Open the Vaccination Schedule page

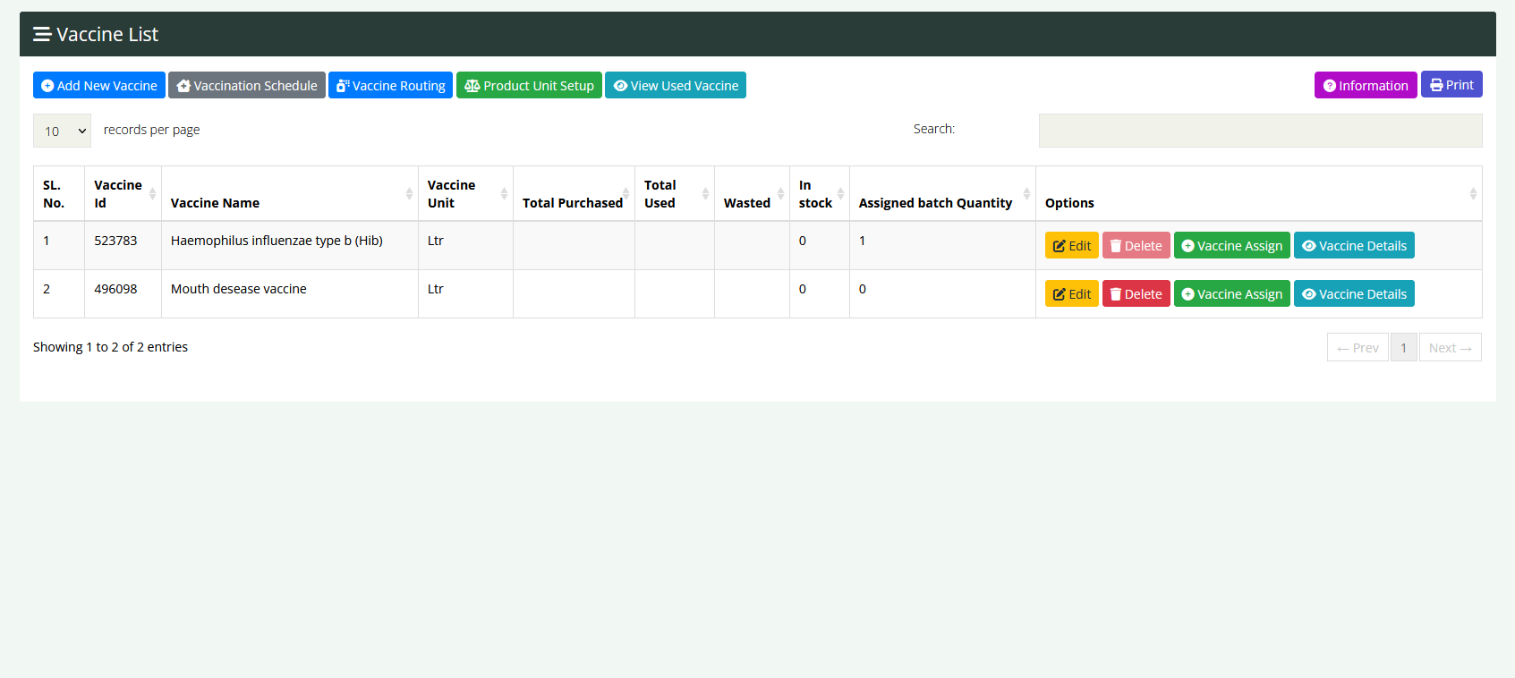coord(247,86)
